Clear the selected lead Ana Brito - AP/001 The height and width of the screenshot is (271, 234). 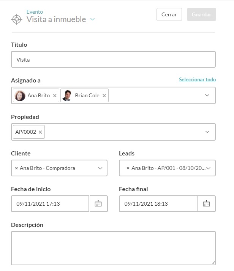[128, 168]
